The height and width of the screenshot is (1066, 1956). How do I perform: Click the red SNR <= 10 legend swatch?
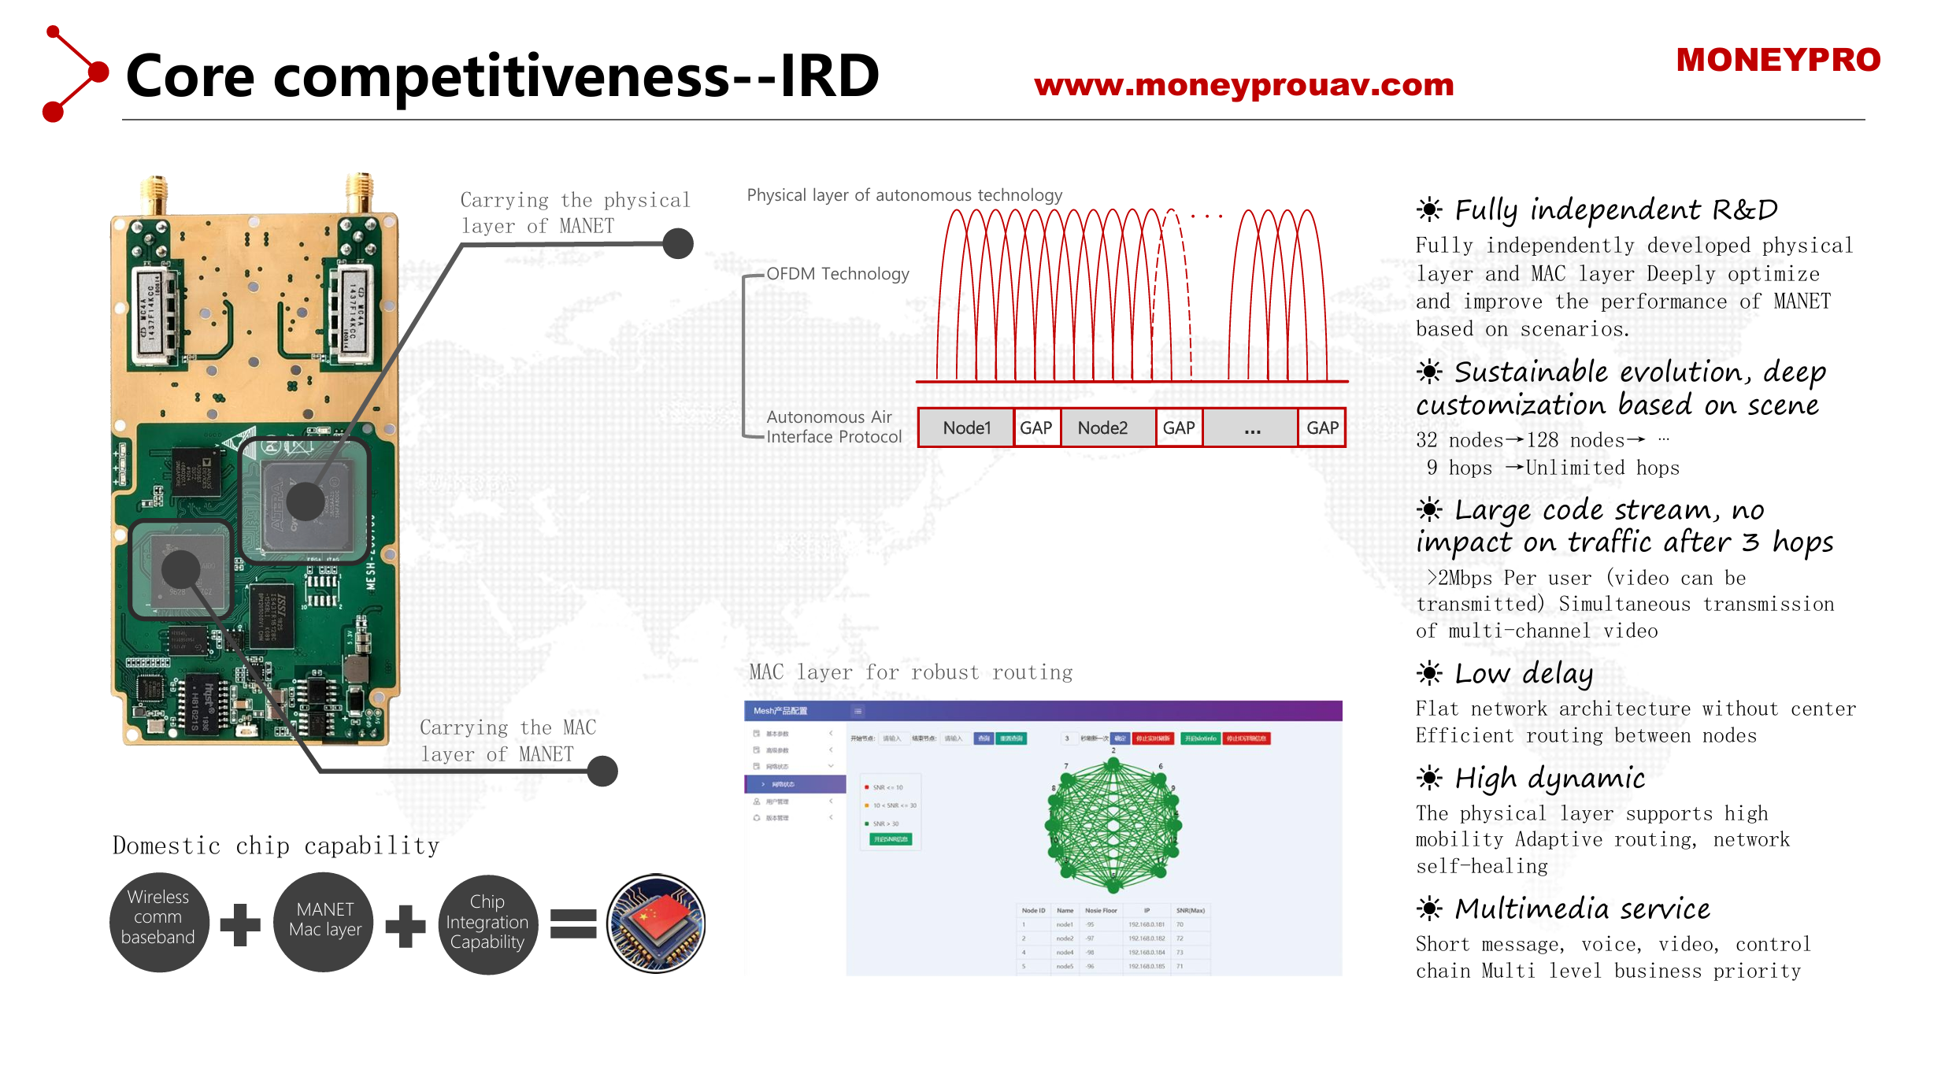(867, 787)
